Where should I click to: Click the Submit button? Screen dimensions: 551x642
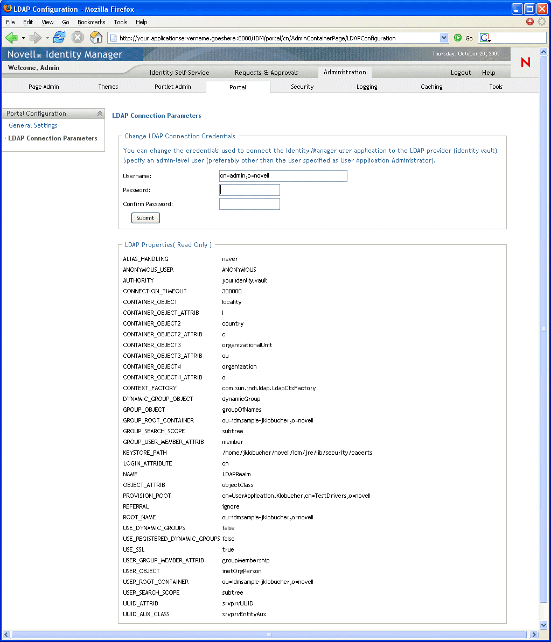[145, 218]
